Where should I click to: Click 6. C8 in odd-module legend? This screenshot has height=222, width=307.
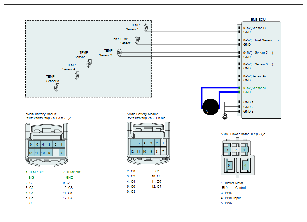tap(29, 203)
